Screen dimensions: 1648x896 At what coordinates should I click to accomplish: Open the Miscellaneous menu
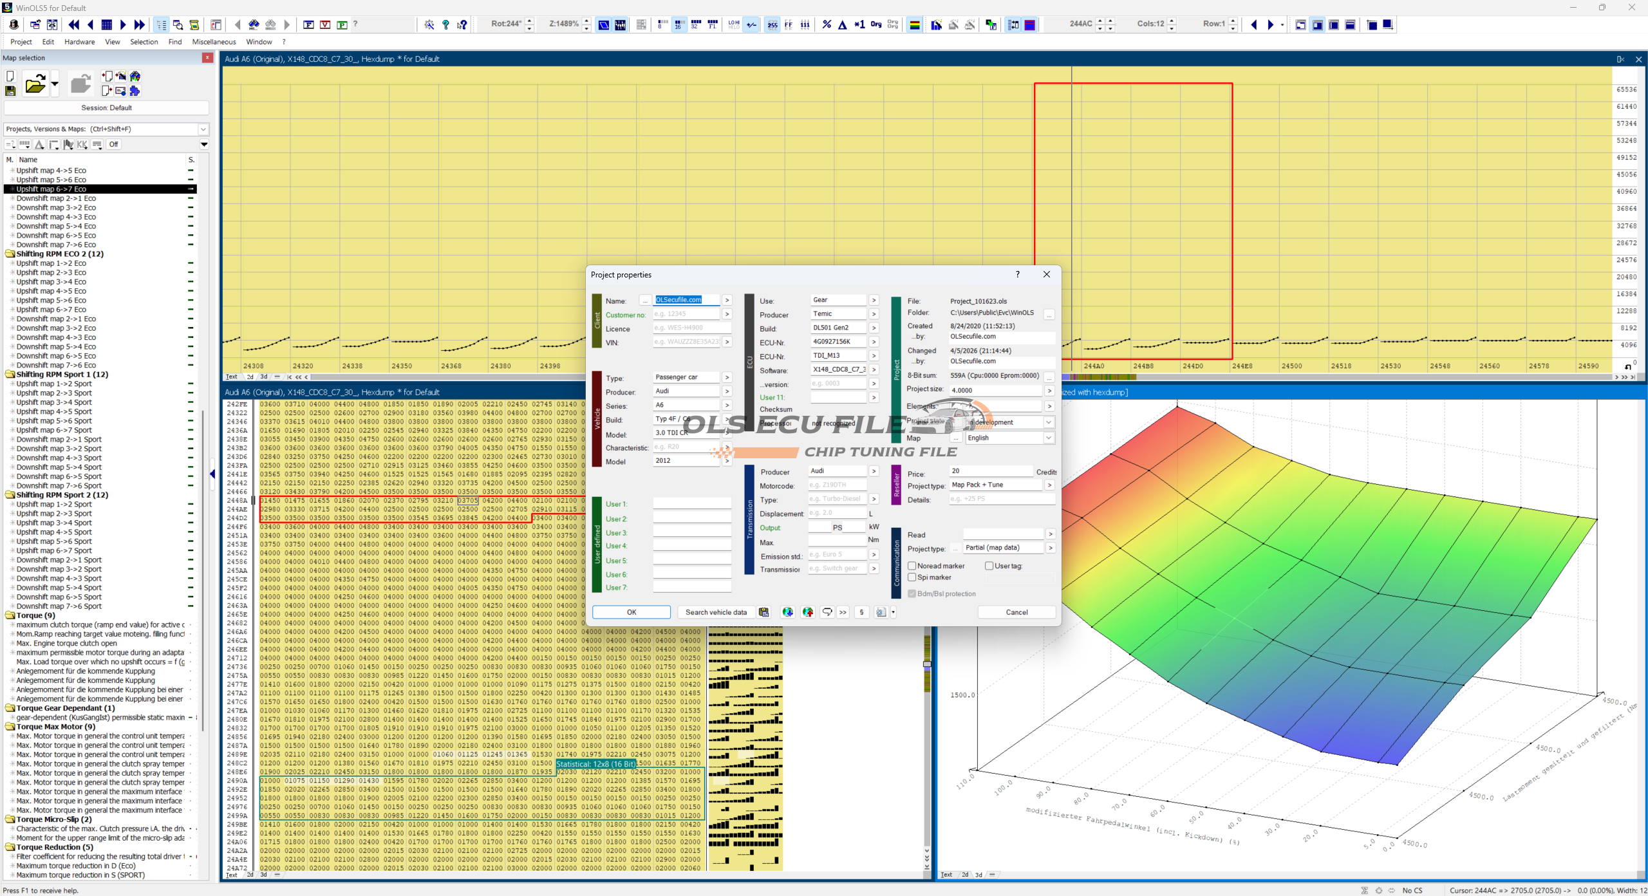pyautogui.click(x=214, y=42)
